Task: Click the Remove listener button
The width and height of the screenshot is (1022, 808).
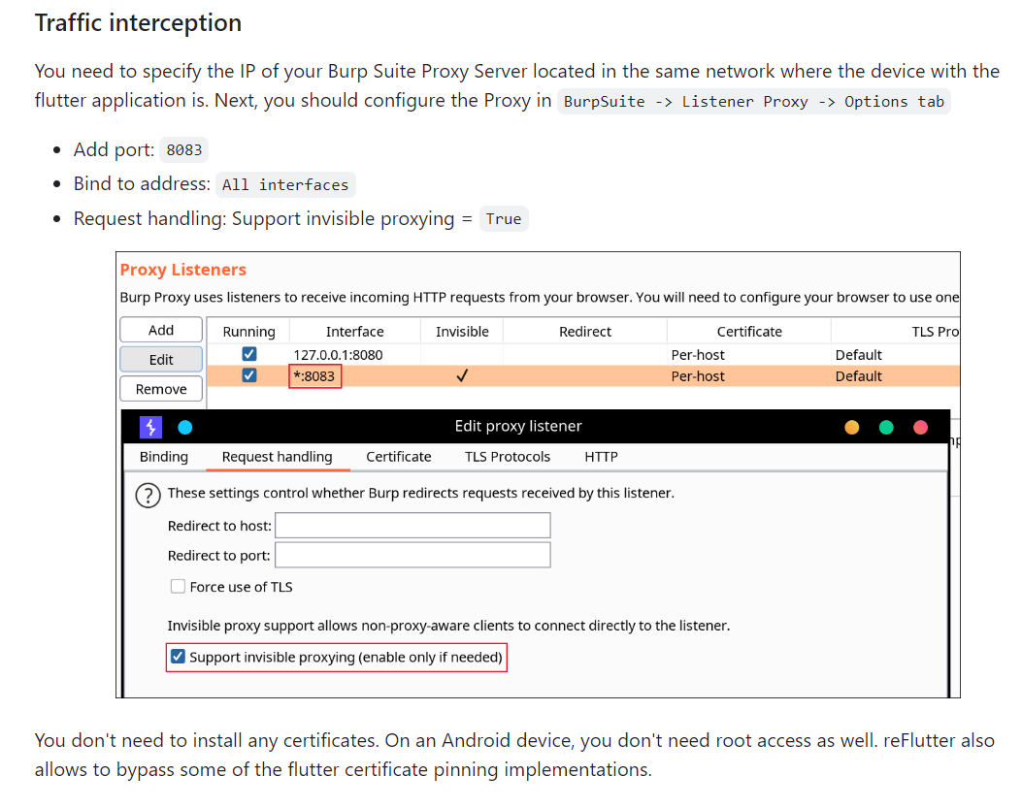Action: pyautogui.click(x=161, y=389)
